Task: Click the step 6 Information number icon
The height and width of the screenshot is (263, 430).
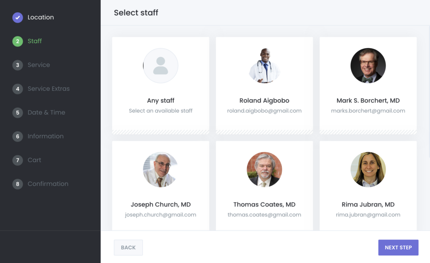Action: (17, 136)
